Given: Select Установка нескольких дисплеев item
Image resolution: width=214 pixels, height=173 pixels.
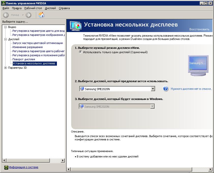Looking at the screenshot, I should tap(35, 64).
